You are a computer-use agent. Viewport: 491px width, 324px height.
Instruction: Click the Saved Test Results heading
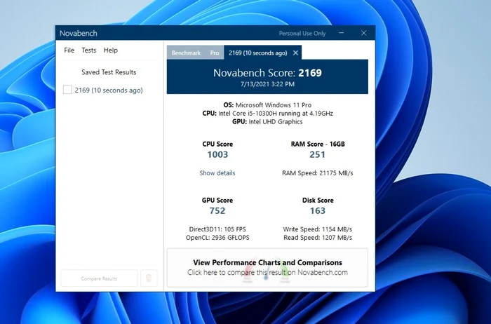[109, 72]
